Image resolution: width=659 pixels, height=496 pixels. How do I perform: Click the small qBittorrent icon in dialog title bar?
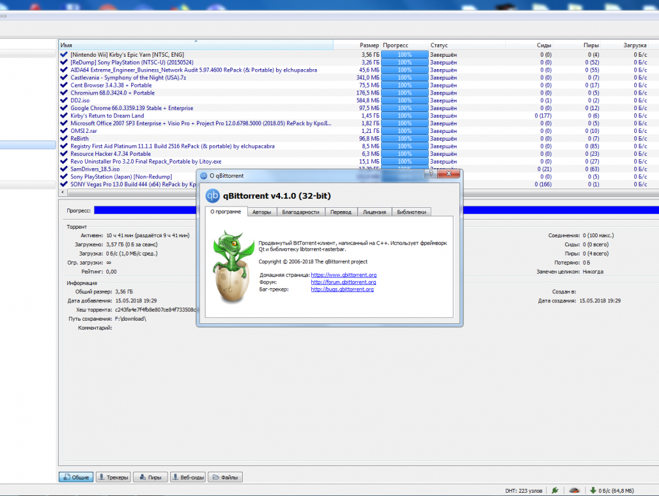point(204,175)
